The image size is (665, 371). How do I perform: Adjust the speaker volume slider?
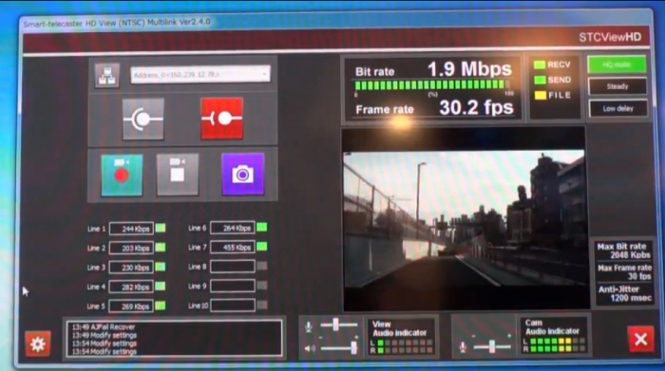338,348
